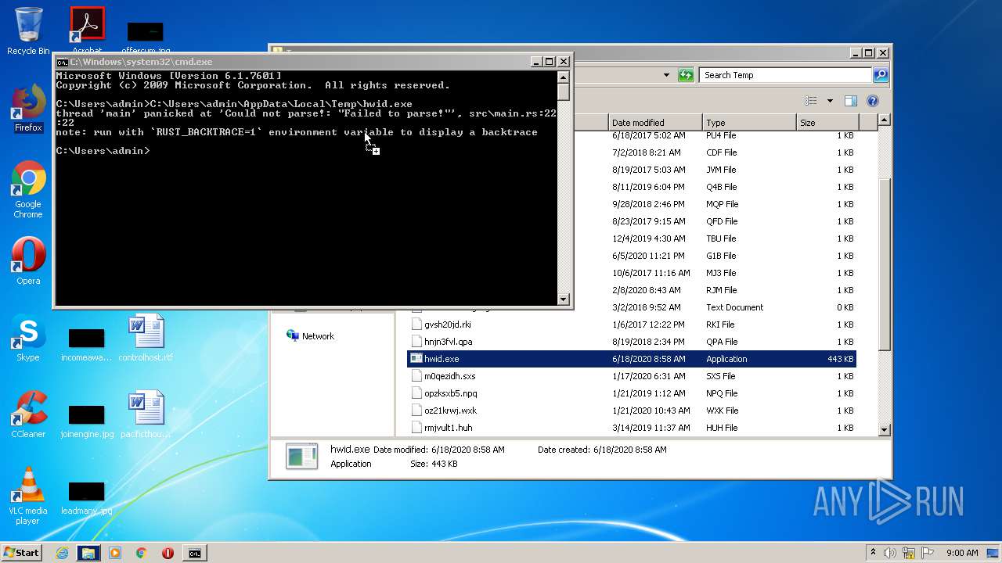The width and height of the screenshot is (1002, 563).
Task: Open Explorer help question-mark icon
Action: coord(873,101)
